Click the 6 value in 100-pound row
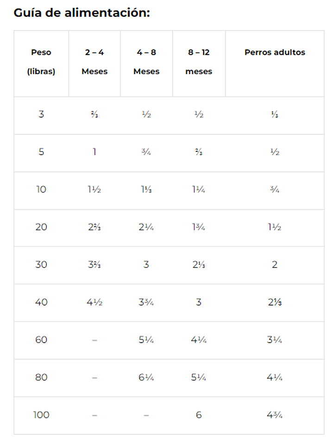 pos(199,415)
